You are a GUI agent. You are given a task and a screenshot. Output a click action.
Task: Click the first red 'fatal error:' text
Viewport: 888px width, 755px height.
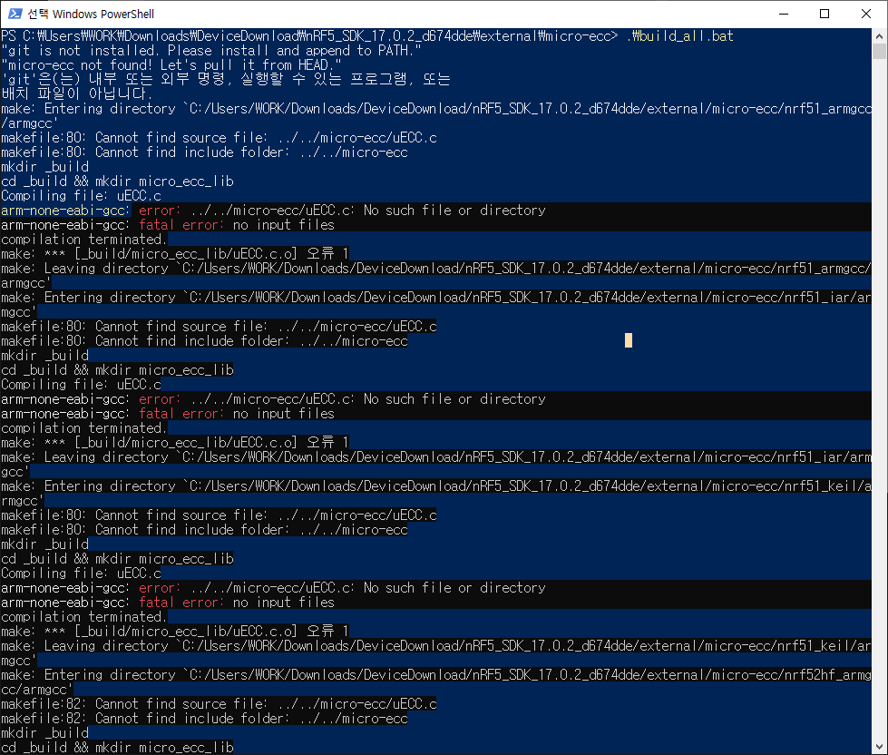pos(181,225)
